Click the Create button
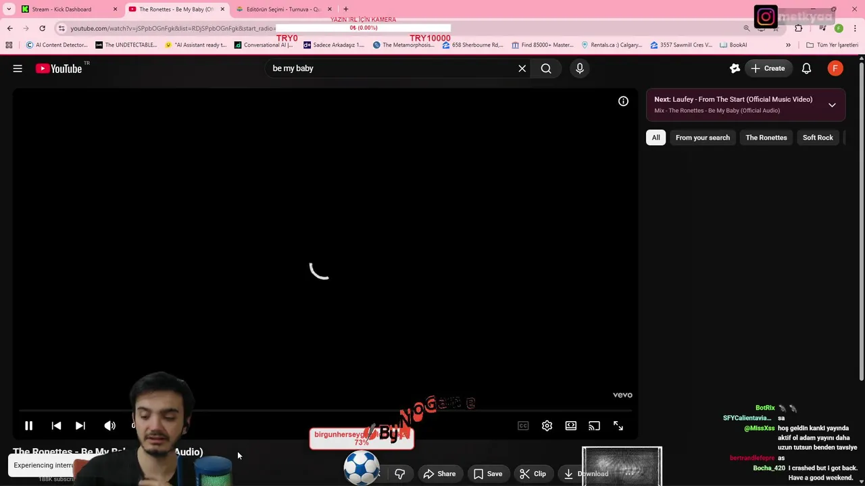865x486 pixels. (x=768, y=68)
